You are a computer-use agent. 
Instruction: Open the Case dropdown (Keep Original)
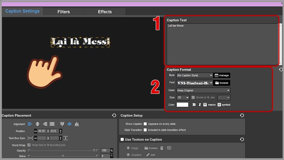[x=203, y=90]
